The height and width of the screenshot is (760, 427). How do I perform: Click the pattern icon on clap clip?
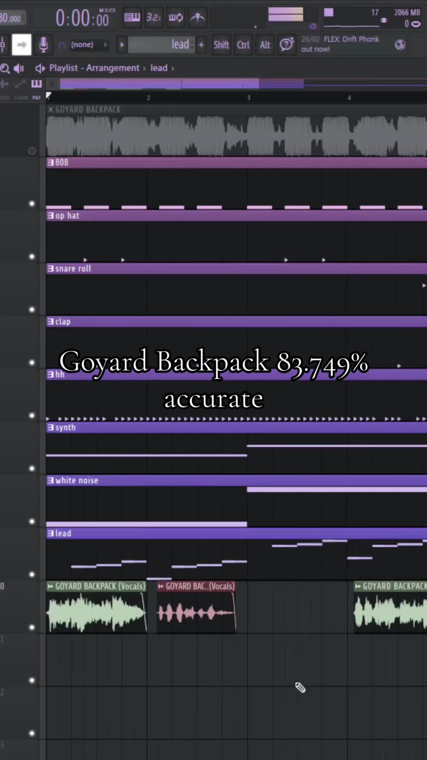coord(51,321)
